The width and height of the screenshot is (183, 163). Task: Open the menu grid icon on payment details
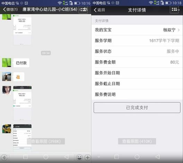(175, 10)
